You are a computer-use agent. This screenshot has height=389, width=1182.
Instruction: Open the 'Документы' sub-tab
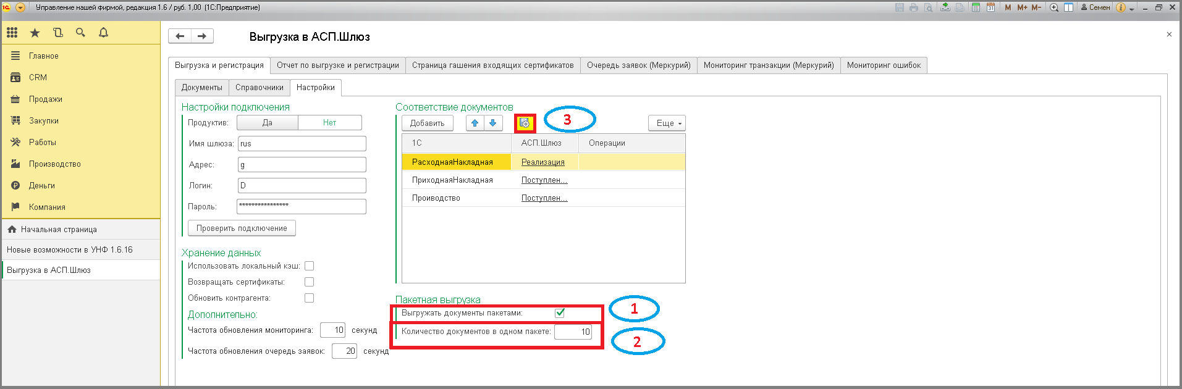pos(201,88)
